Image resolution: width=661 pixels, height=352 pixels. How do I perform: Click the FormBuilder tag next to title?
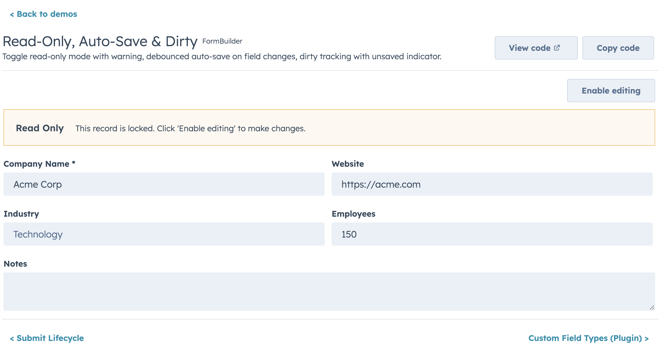[222, 41]
